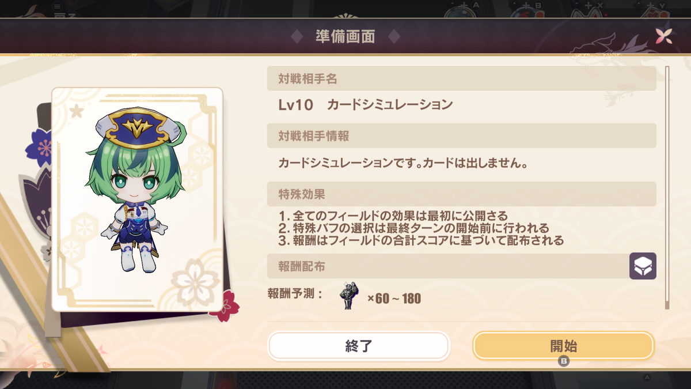Select the green-haired chibi character card
Image resolution: width=691 pixels, height=389 pixels.
point(137,199)
